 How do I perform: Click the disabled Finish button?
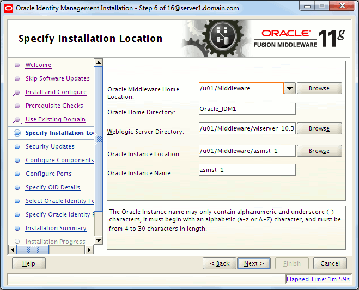[x=292, y=263]
